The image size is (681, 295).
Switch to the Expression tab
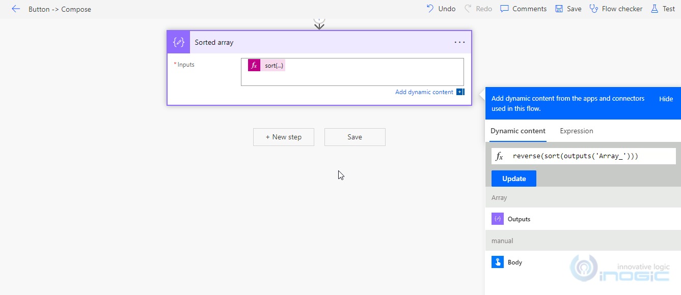click(x=576, y=131)
